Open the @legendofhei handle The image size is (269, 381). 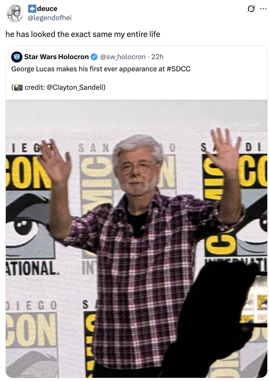[49, 18]
